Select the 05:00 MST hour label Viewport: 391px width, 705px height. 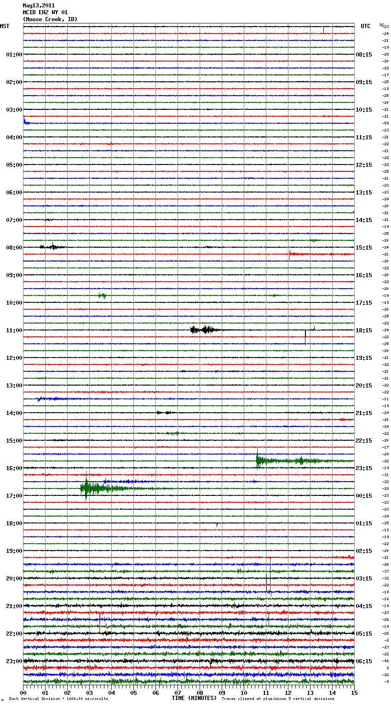click(x=14, y=165)
